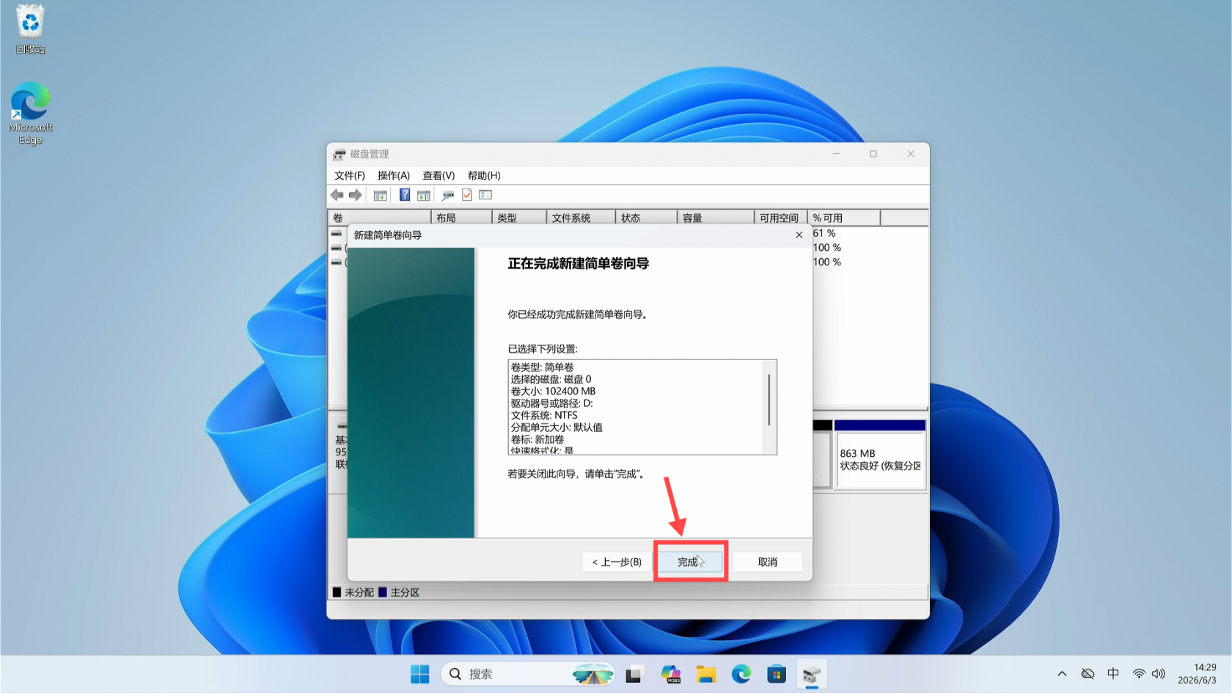
Task: Click the volume speaker tray icon
Action: pyautogui.click(x=1159, y=674)
